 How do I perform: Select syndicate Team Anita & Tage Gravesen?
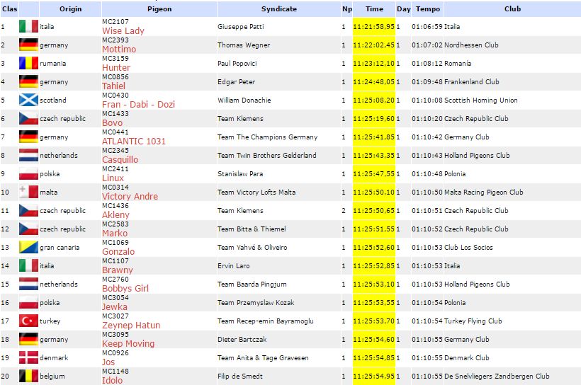(263, 358)
